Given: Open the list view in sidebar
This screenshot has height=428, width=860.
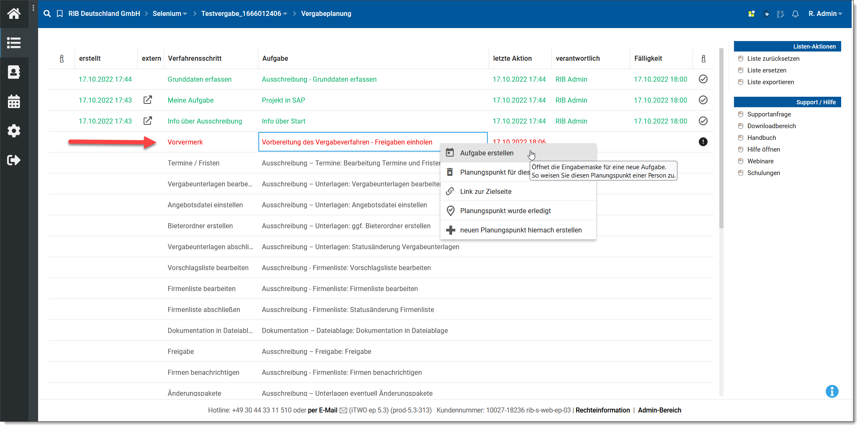Looking at the screenshot, I should [14, 43].
